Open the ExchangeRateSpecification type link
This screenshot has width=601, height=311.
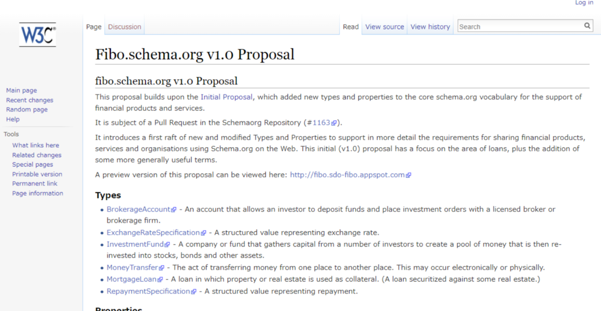(x=156, y=232)
